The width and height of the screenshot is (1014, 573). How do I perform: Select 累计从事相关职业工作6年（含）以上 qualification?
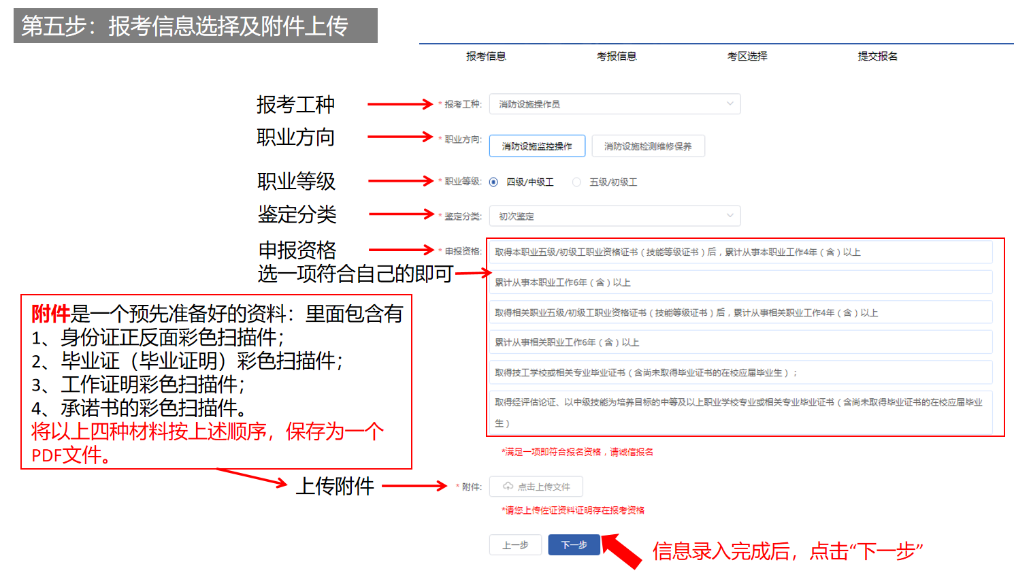[x=740, y=342]
